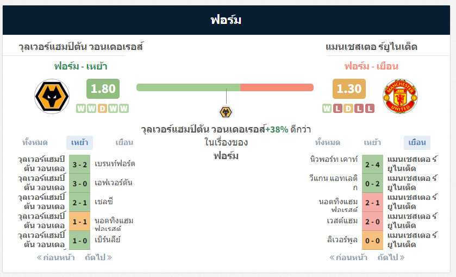Click Manchester United green W form badge
This screenshot has height=277, width=456.
pos(327,109)
